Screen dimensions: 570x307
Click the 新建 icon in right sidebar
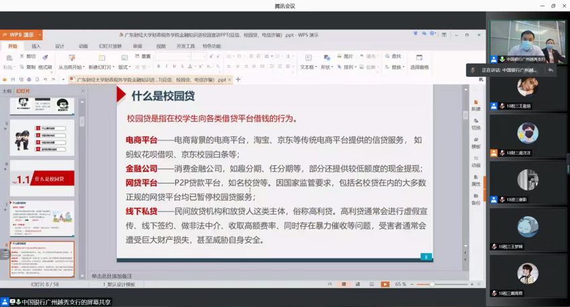pos(476,105)
